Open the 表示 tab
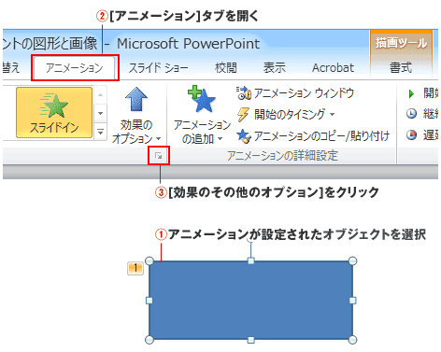 274,67
